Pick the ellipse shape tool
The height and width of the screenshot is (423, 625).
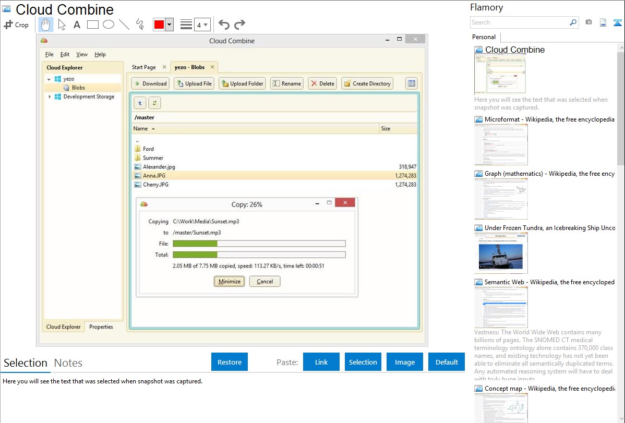(109, 25)
